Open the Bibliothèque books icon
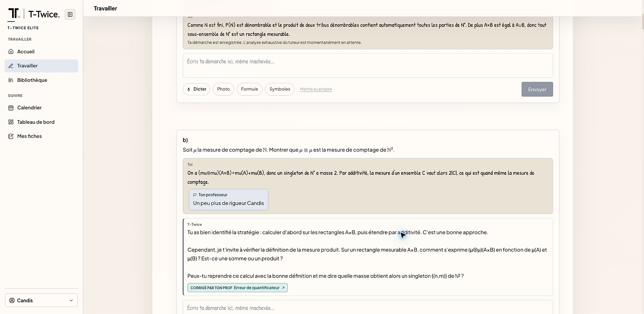 click(x=11, y=80)
